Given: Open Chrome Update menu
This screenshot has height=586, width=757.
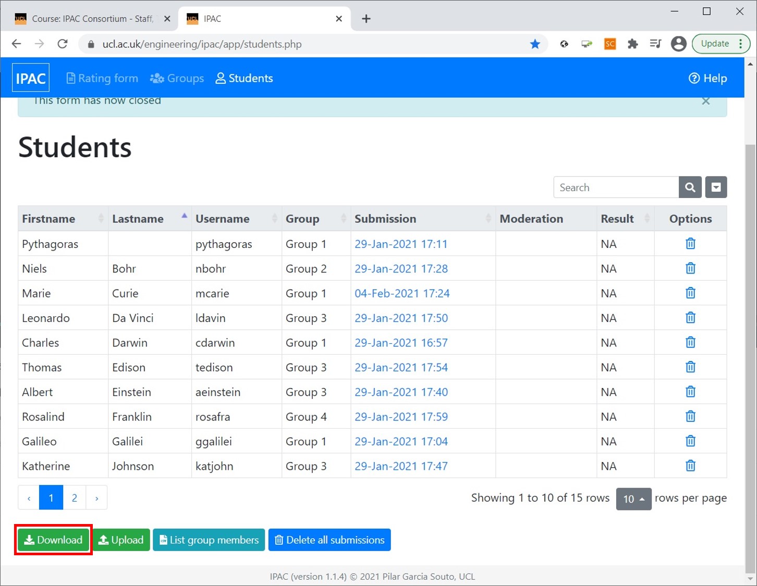Looking at the screenshot, I should [x=721, y=44].
